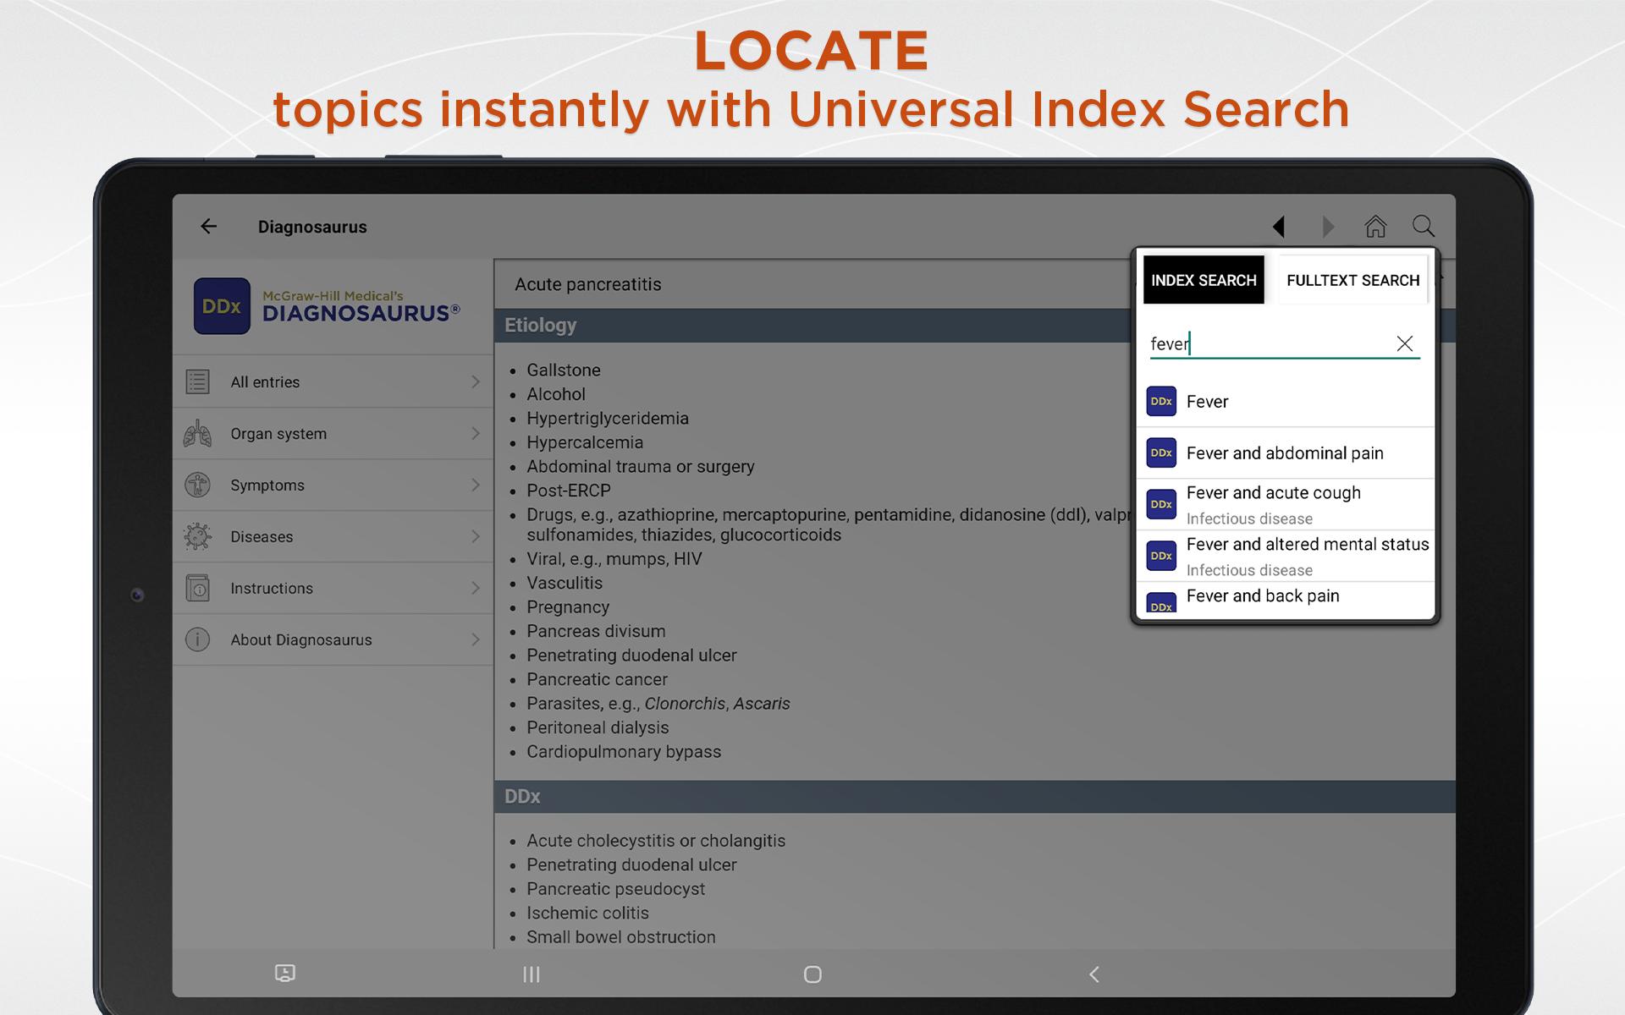Open the Fever and abdominal pain result
The width and height of the screenshot is (1625, 1015).
(1284, 453)
